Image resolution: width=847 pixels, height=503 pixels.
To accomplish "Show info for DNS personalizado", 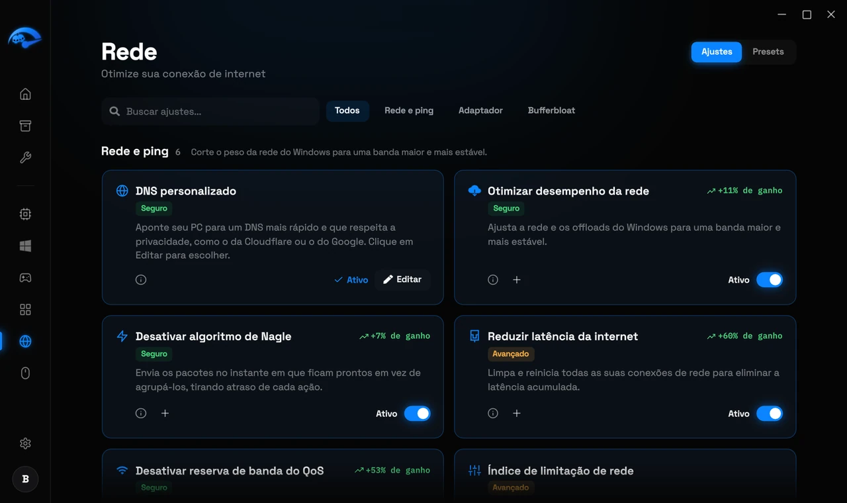I will coord(141,280).
